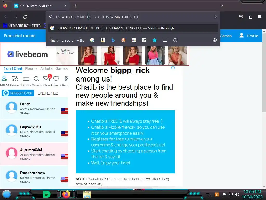Open a new browser tab
Screen dimensions: 266x200
tap(75, 6)
